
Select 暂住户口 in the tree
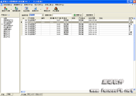click(x=7, y=33)
